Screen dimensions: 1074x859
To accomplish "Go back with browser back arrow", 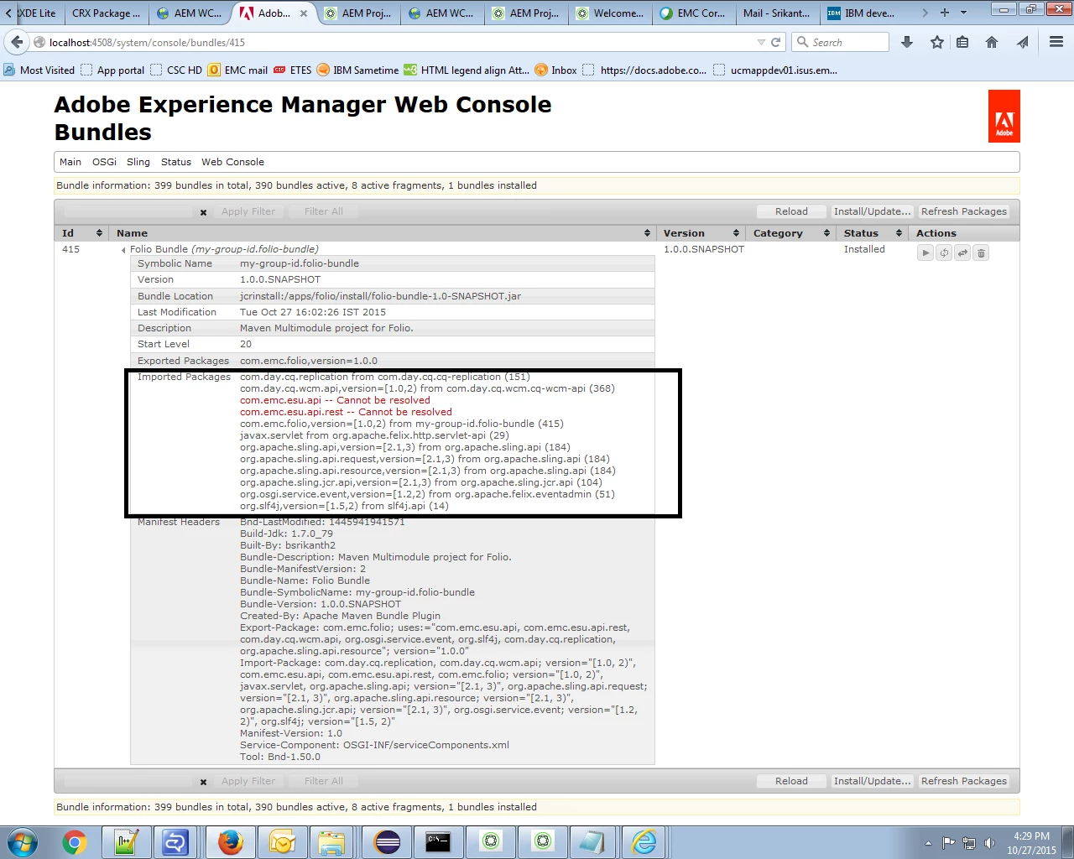I will 17,42.
